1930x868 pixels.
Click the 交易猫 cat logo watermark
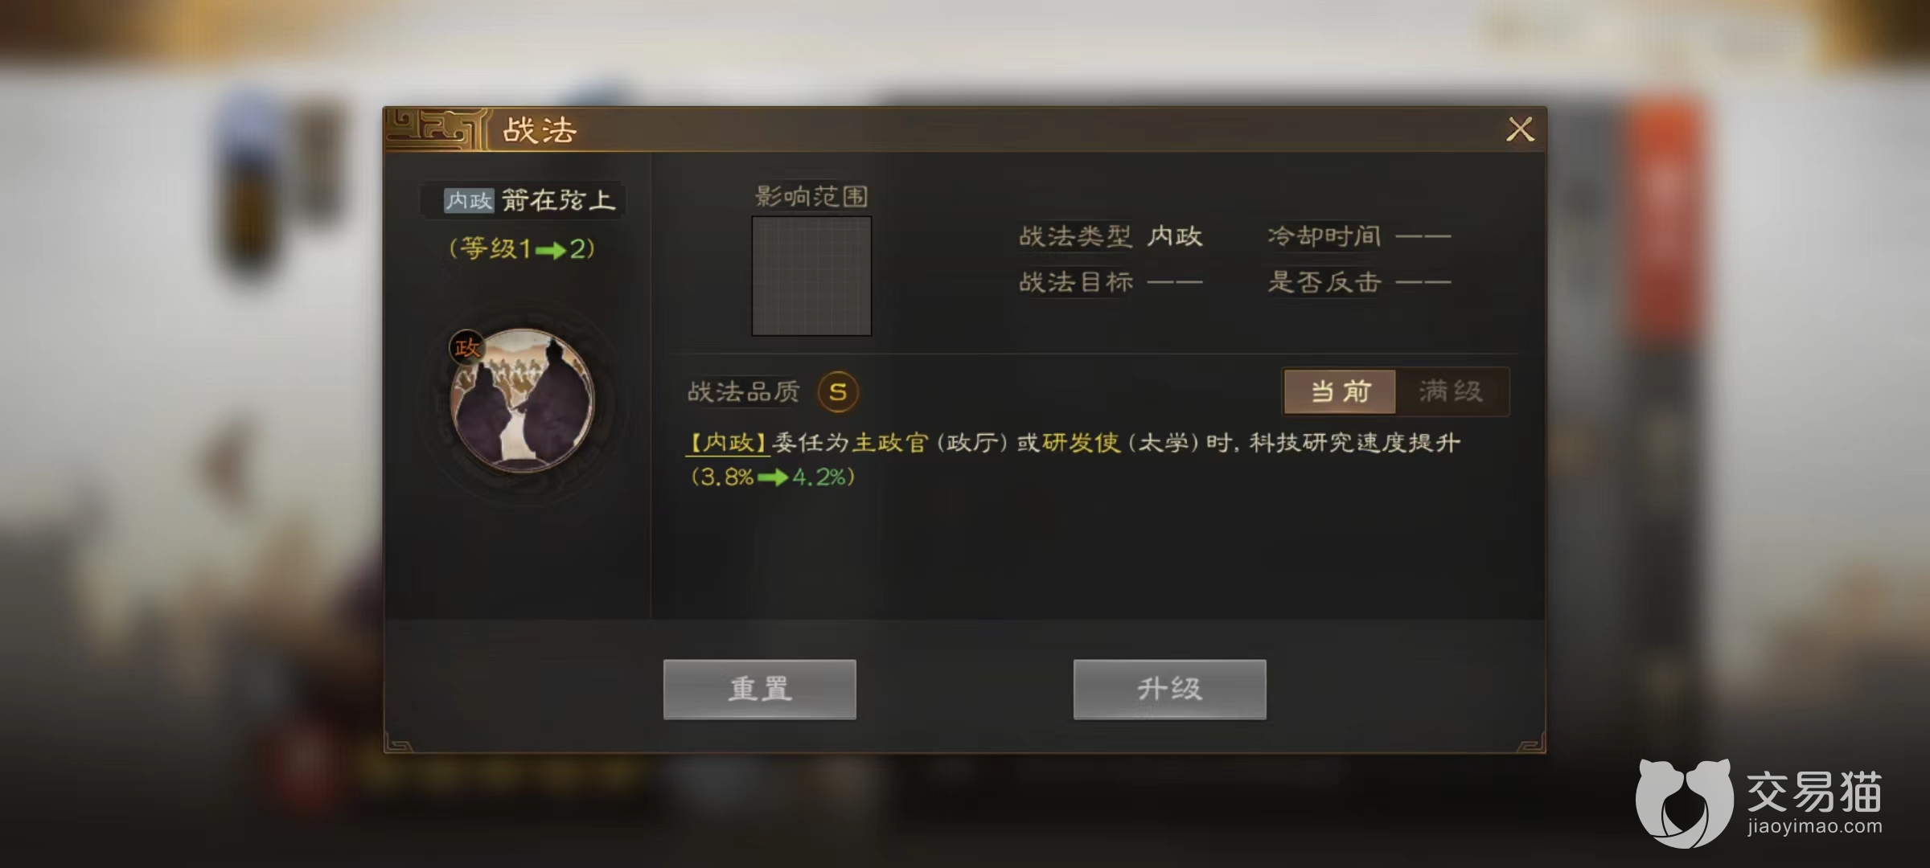(1684, 802)
